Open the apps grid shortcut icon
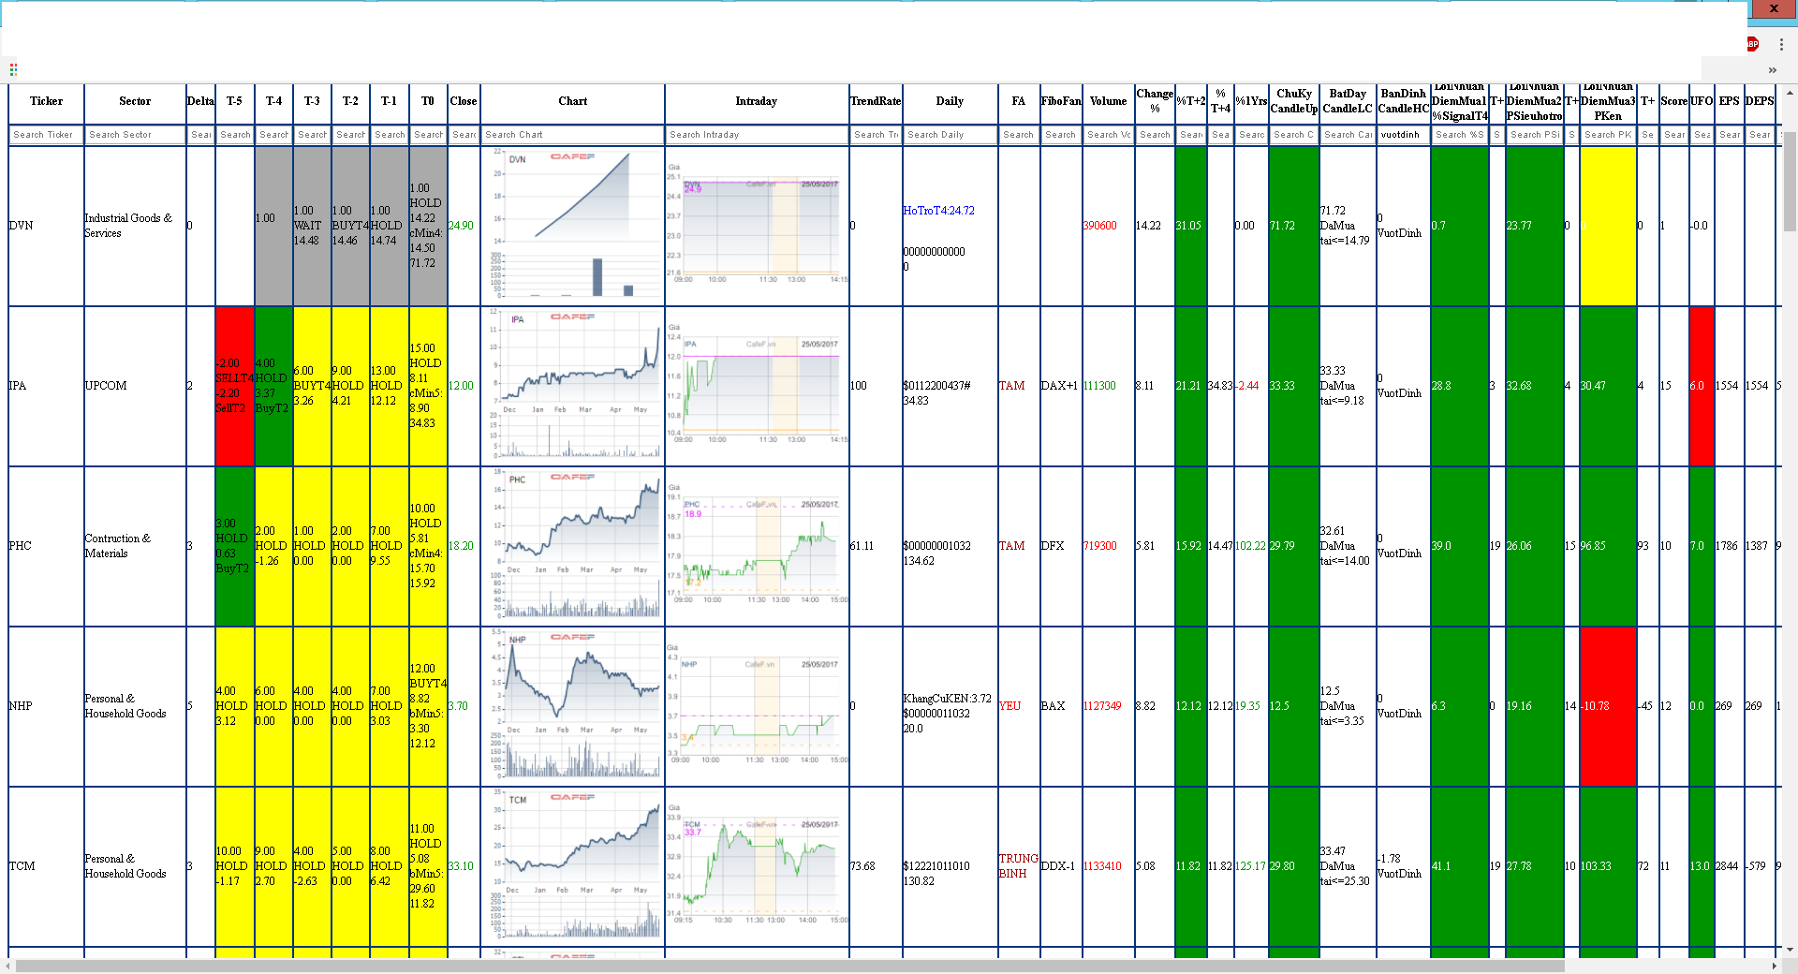 (13, 69)
